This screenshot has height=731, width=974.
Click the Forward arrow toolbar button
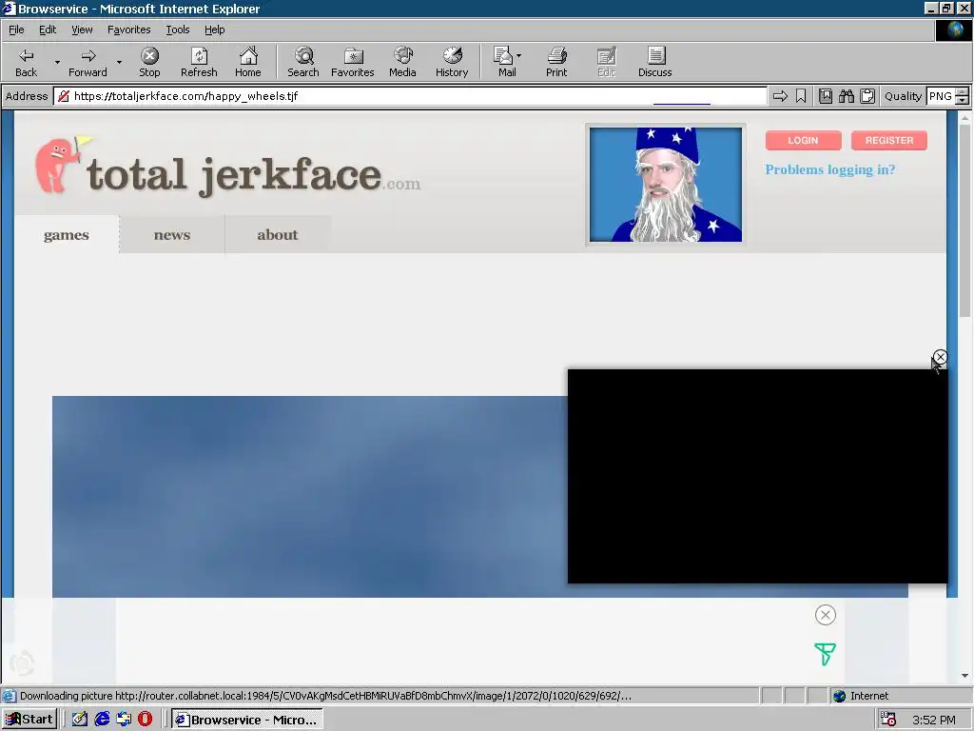tap(88, 62)
